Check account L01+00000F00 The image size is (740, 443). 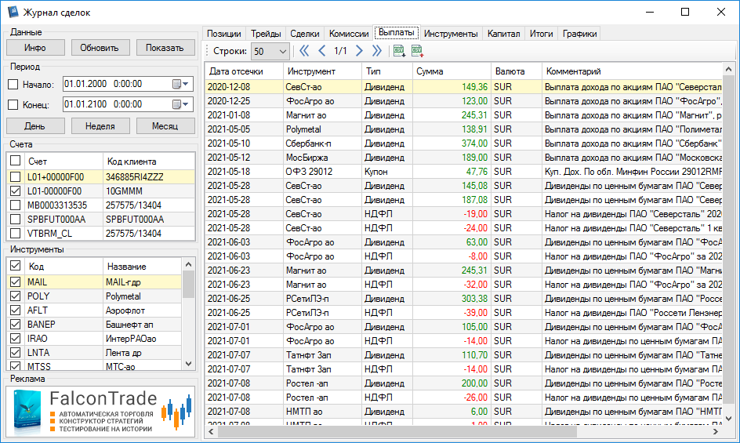[x=16, y=176]
